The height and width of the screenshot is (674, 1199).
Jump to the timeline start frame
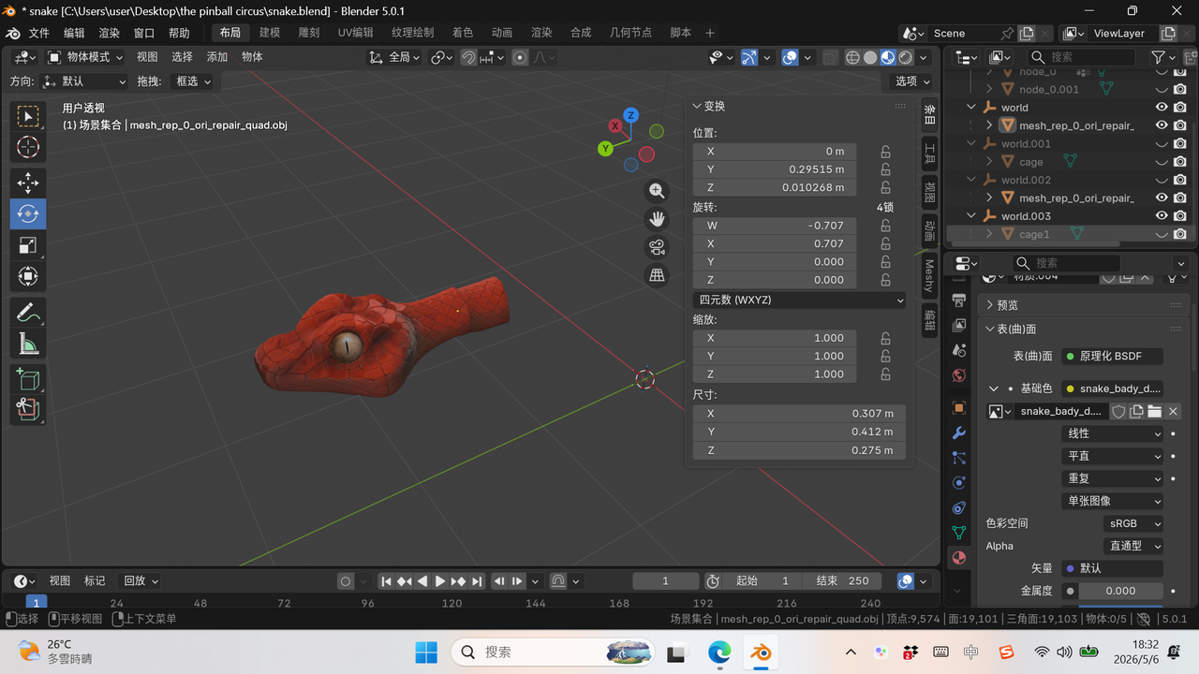point(386,581)
